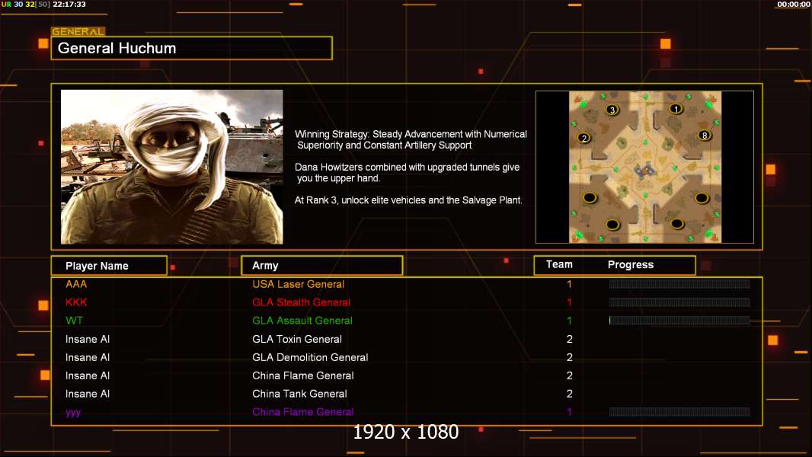The height and width of the screenshot is (457, 812).
Task: Click yyy's purple China Flame General text
Action: [303, 412]
